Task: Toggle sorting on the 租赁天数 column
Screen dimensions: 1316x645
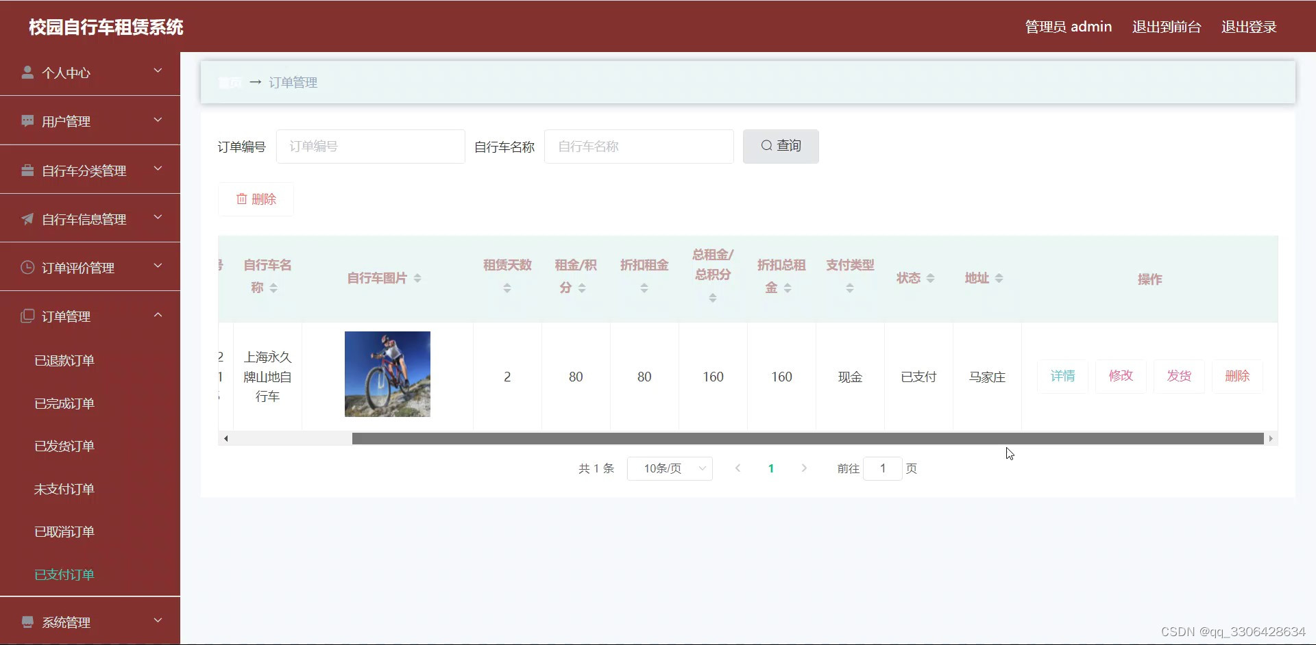Action: point(507,288)
